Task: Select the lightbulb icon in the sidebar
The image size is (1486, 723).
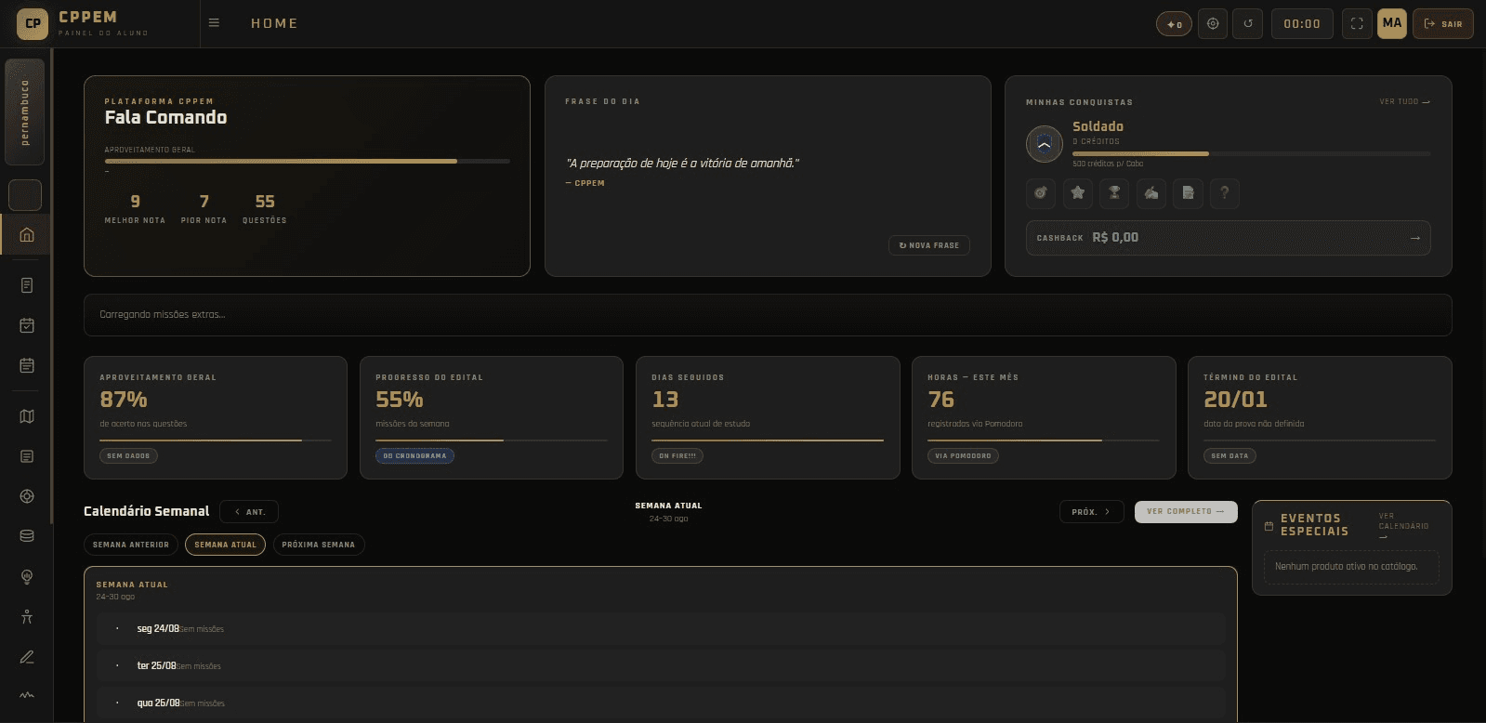Action: pos(27,577)
